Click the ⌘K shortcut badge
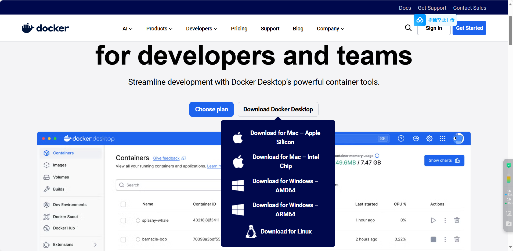 [382, 139]
